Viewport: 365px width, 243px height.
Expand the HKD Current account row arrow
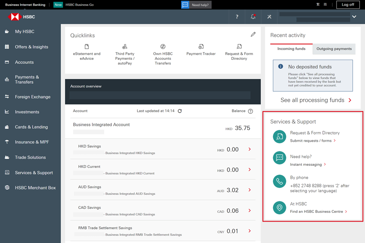pos(250,170)
